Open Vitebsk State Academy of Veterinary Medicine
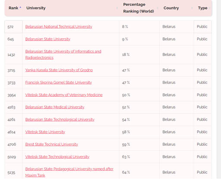Viewport: 221px width, 179px height. (64, 95)
